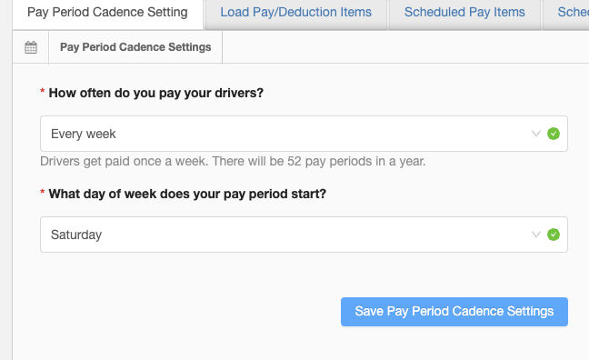The width and height of the screenshot is (589, 360).
Task: Save Pay Period Cadence Settings
Action: [x=454, y=312]
